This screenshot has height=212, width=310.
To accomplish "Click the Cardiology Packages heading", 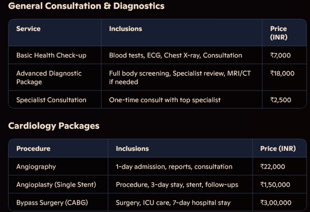I will coord(54,126).
